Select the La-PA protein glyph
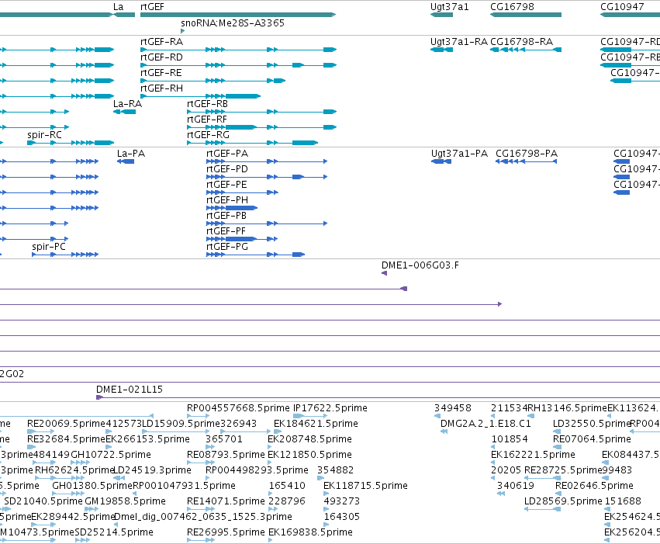The width and height of the screenshot is (660, 544). [x=126, y=161]
